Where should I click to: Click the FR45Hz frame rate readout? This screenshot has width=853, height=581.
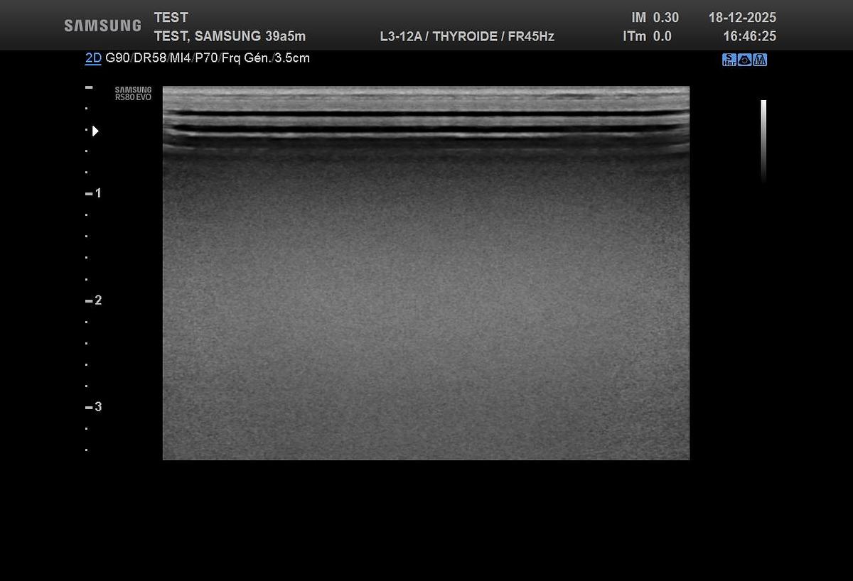531,36
